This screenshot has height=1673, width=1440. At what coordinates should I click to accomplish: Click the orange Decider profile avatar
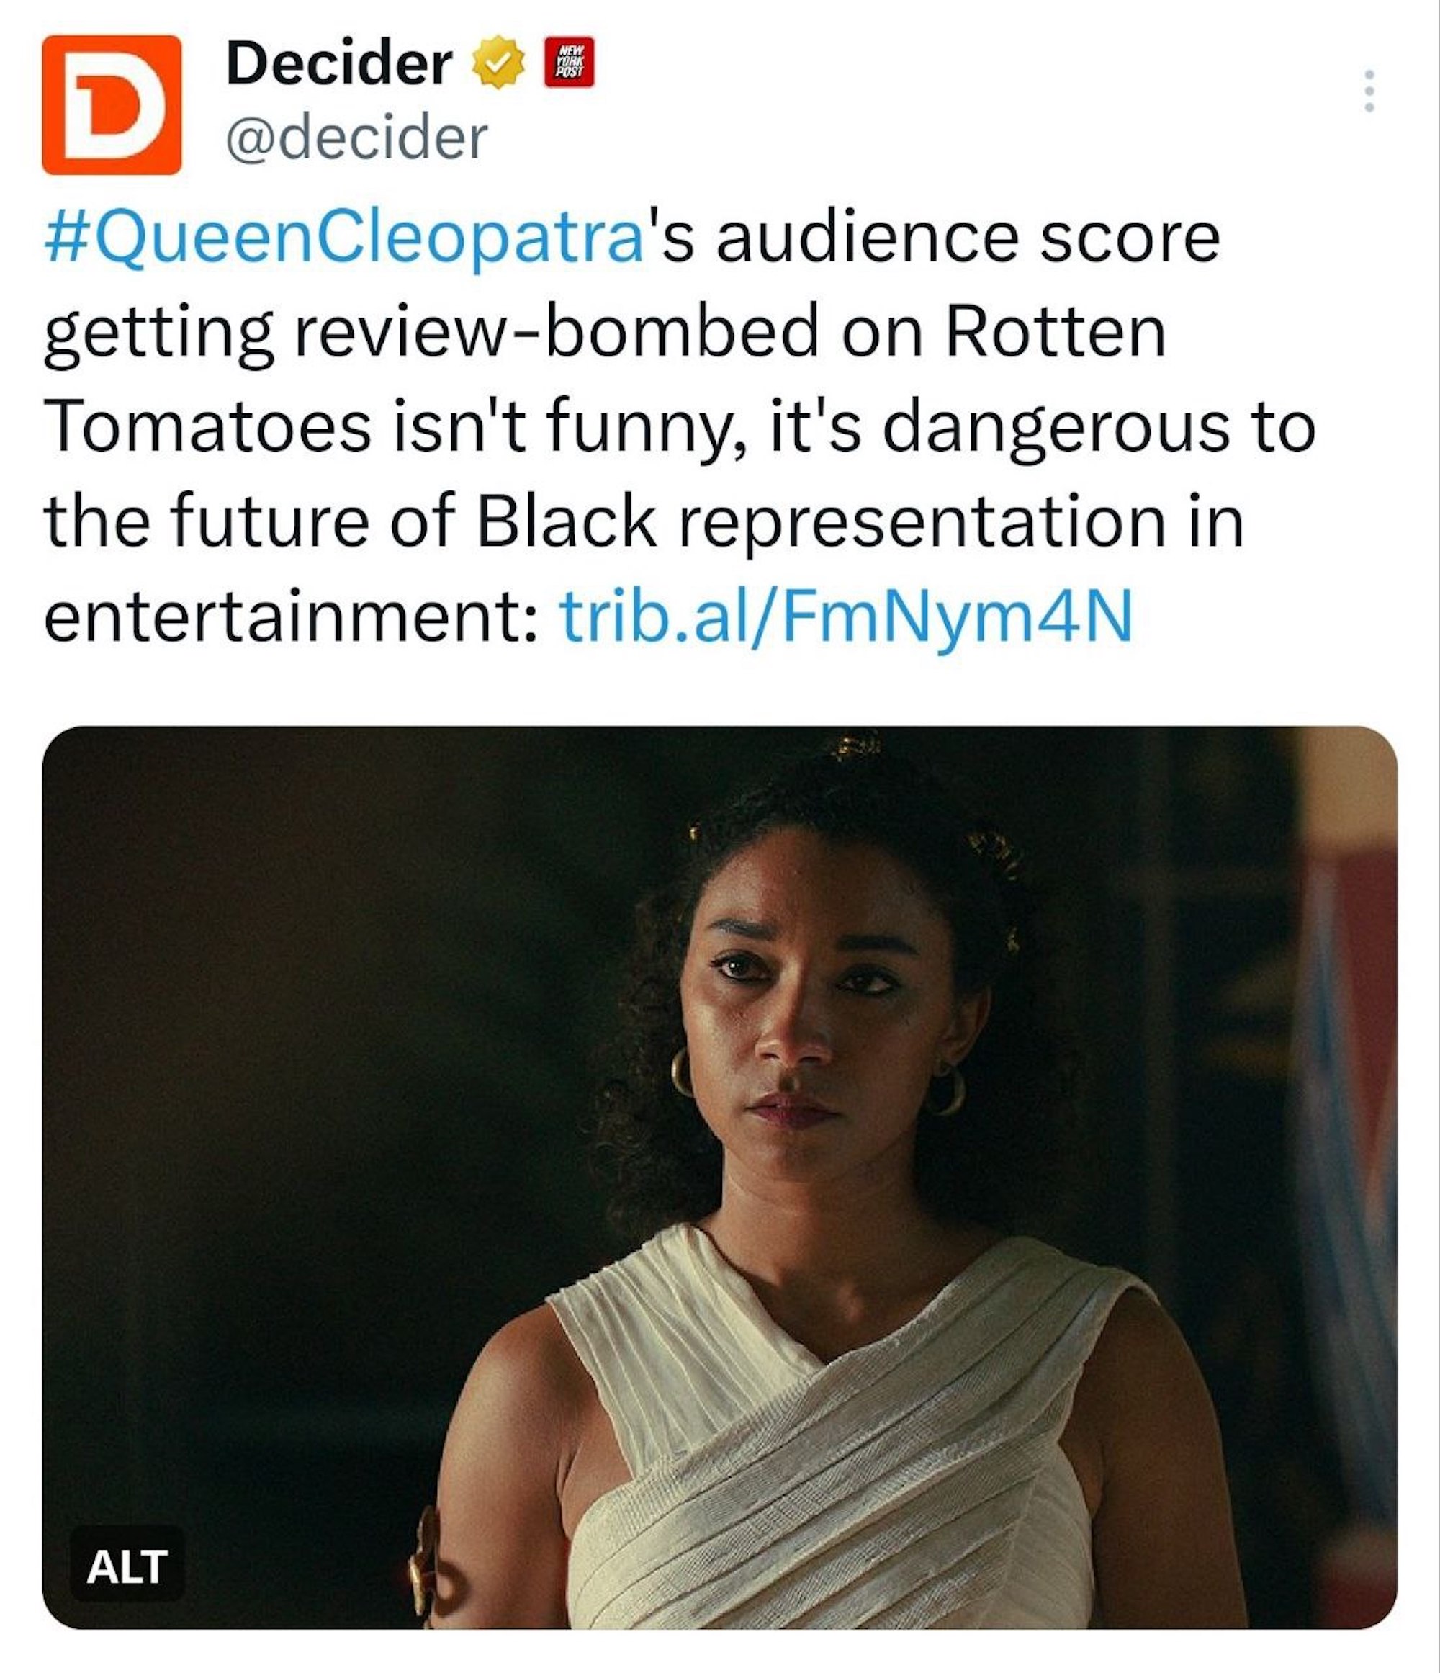112,105
